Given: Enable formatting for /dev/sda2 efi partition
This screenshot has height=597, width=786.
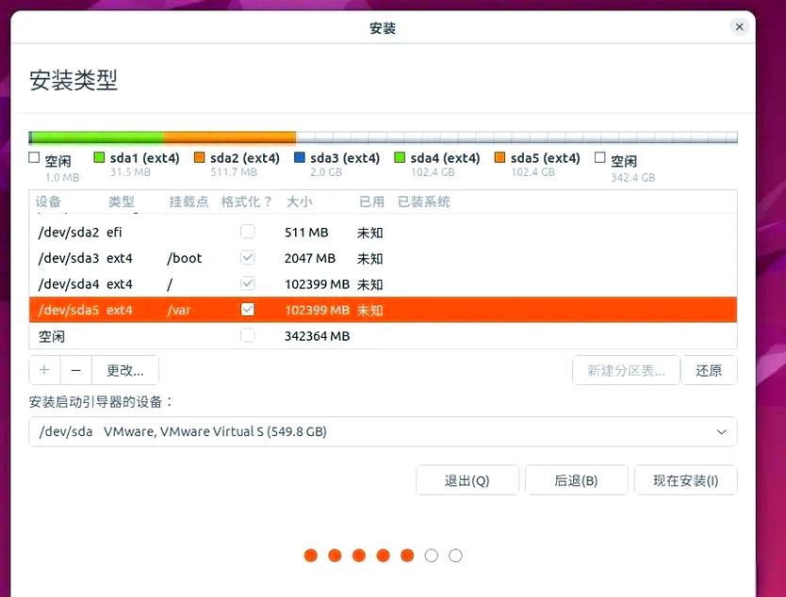Looking at the screenshot, I should point(248,231).
